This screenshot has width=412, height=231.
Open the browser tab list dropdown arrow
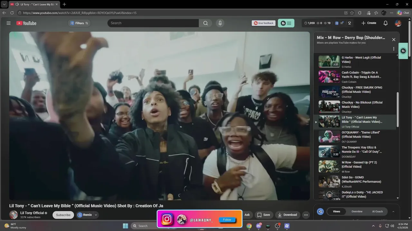point(4,4)
